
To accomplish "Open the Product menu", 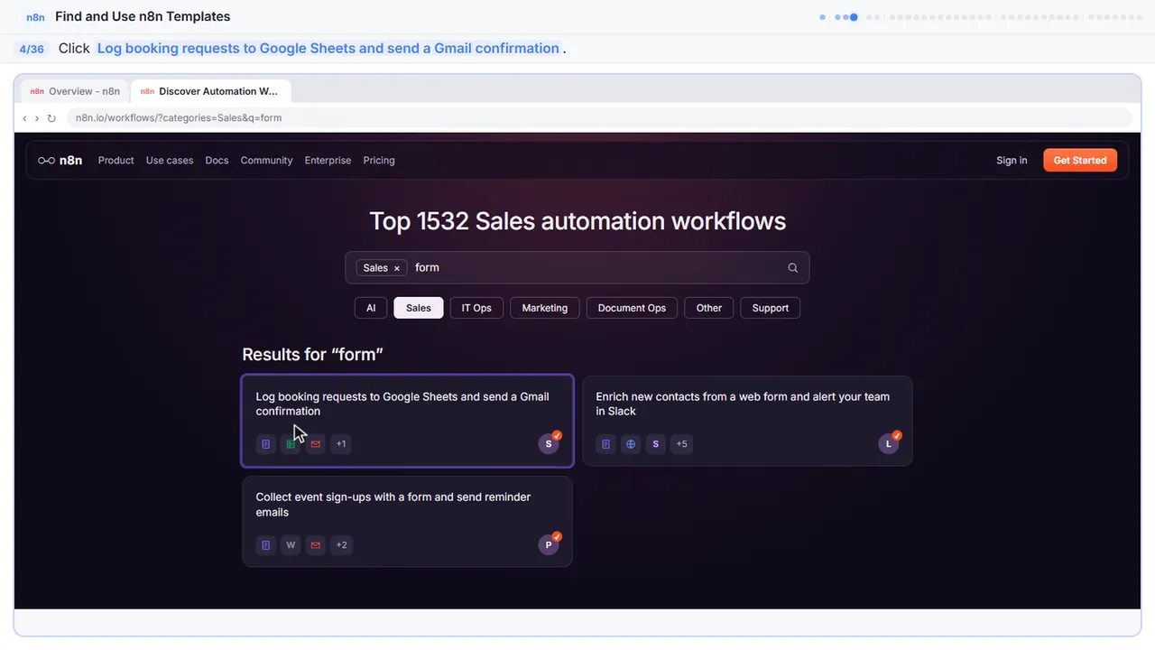I will point(115,161).
